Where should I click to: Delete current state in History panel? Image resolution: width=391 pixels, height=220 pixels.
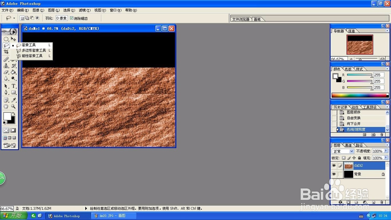382,135
